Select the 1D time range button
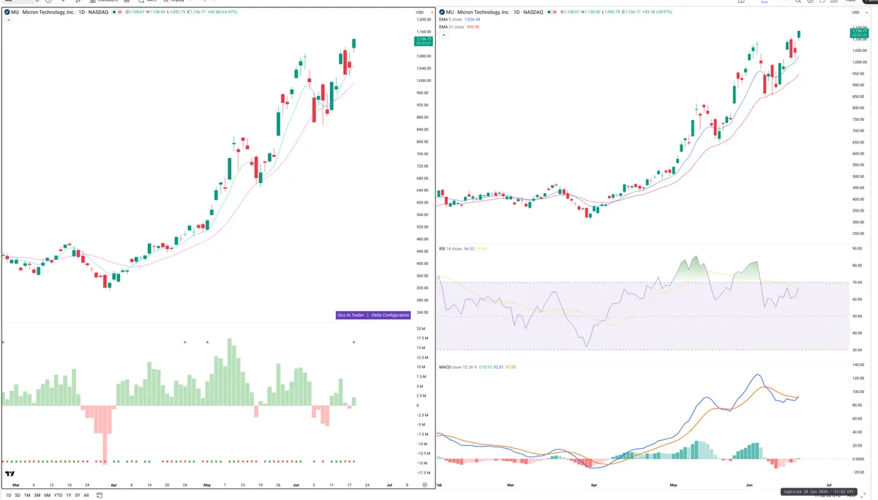The image size is (878, 500). point(8,496)
